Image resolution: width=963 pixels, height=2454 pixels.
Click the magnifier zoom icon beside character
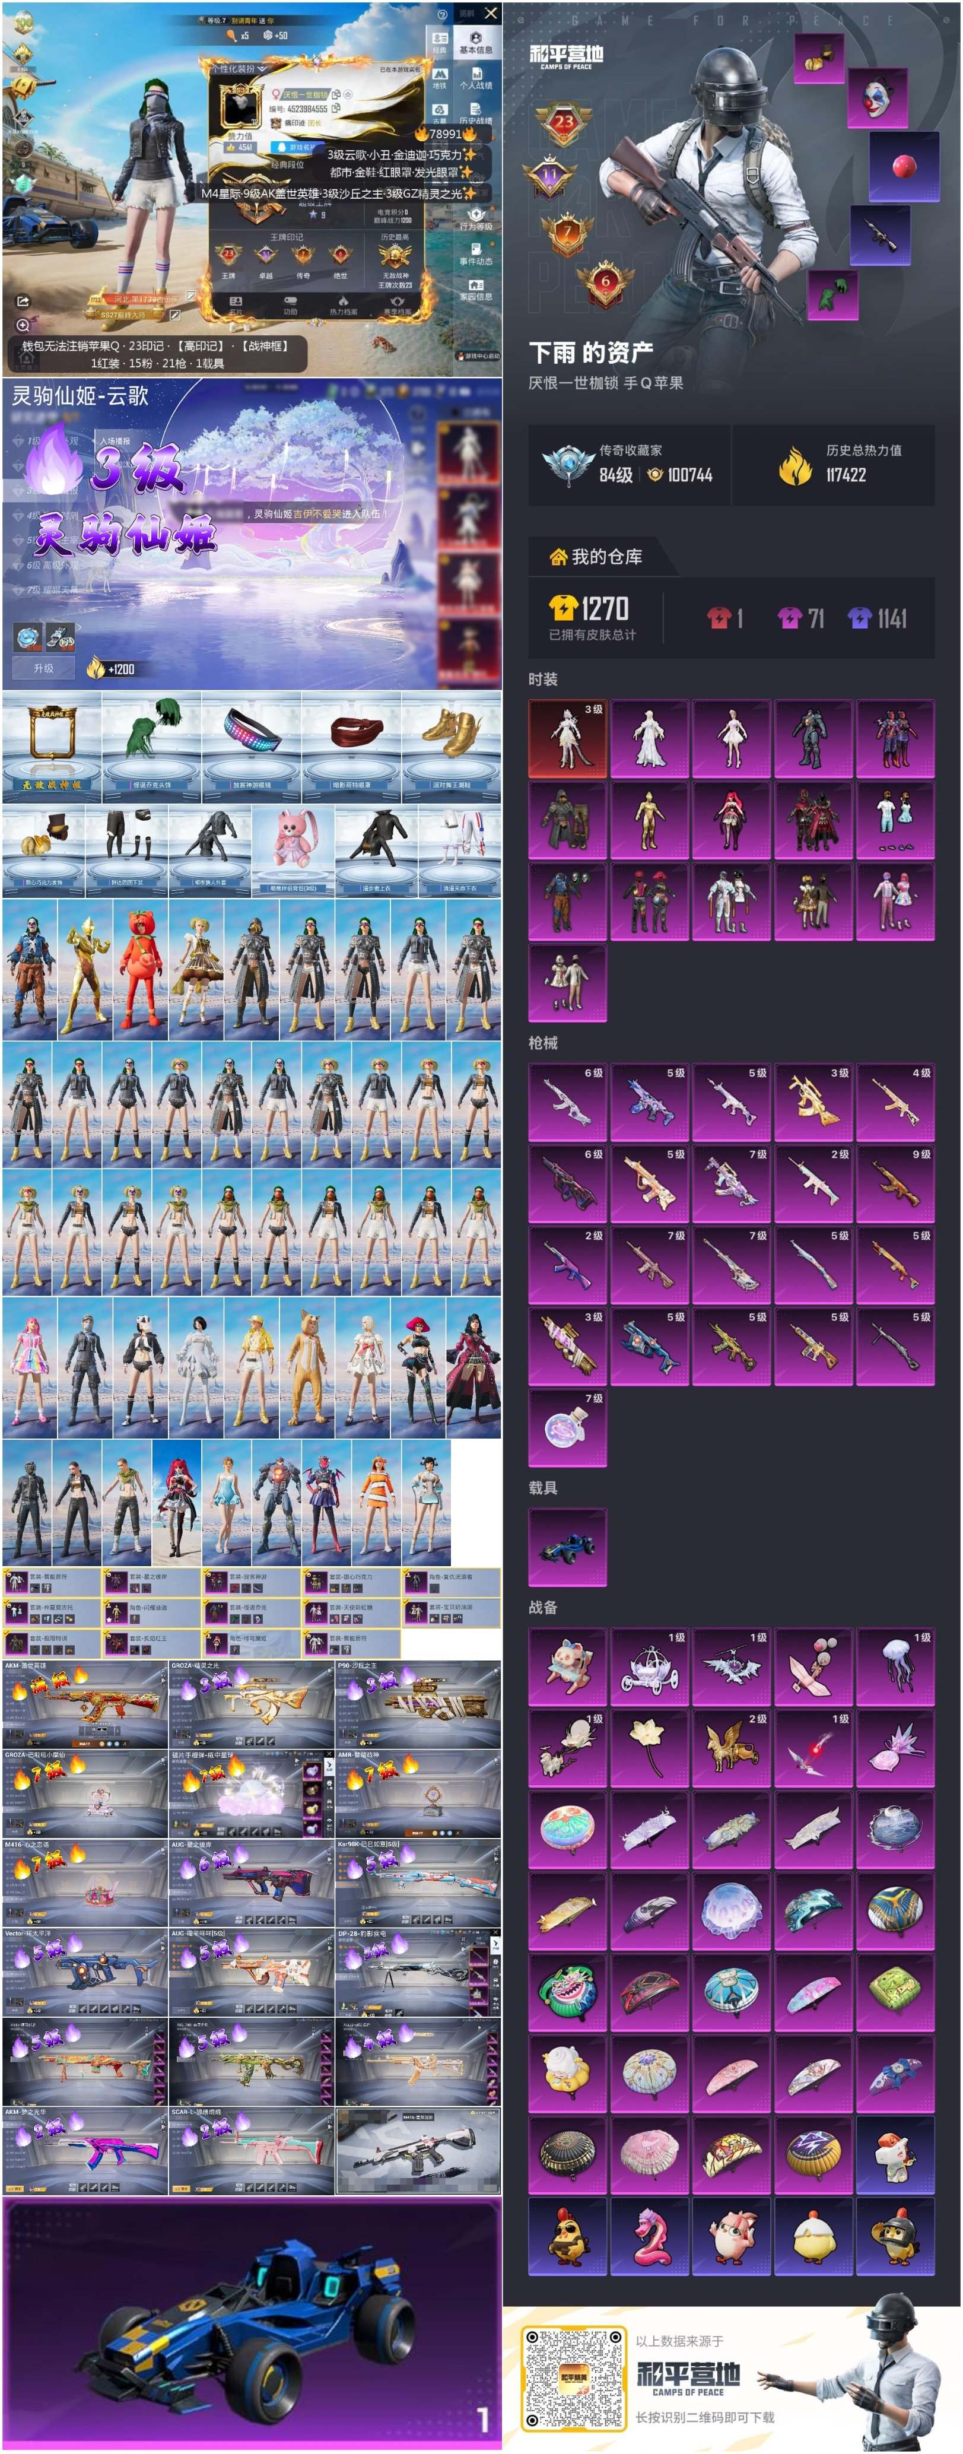click(x=23, y=325)
